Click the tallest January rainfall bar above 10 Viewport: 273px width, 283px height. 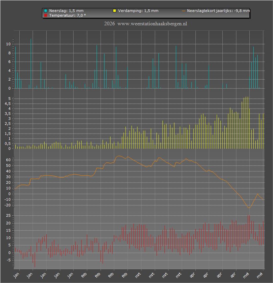coord(31,63)
